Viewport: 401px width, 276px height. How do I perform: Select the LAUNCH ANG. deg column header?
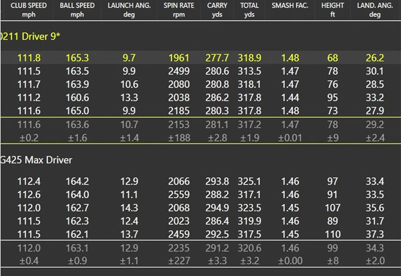[129, 10]
